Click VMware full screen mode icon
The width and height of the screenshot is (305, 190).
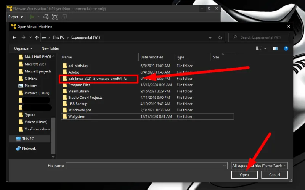55,17
